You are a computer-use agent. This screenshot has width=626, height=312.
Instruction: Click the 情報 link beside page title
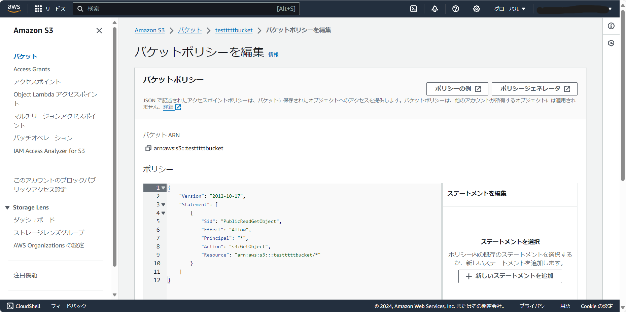(x=273, y=54)
